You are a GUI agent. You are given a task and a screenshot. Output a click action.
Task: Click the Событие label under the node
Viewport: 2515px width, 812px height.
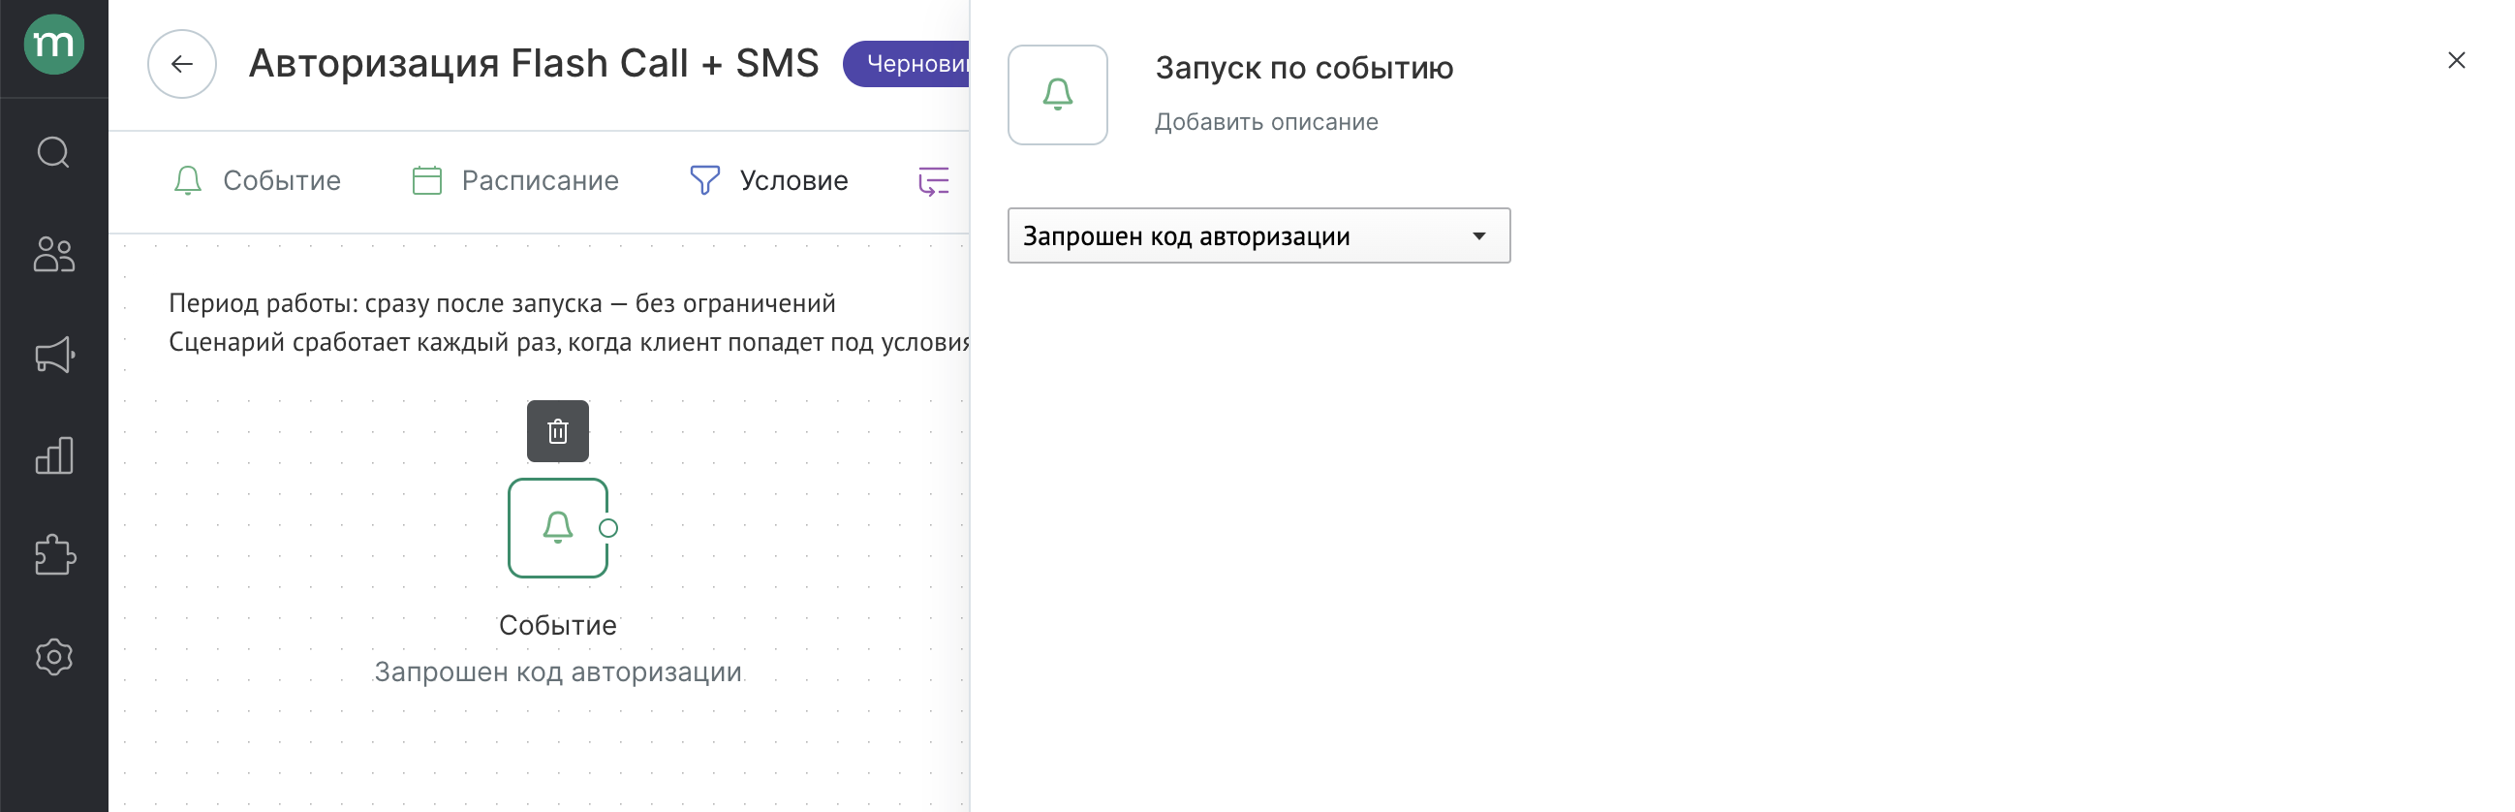click(557, 626)
